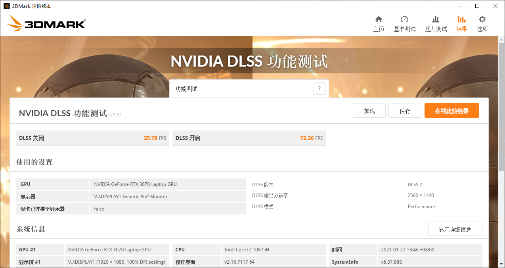The width and height of the screenshot is (505, 268).
Task: Click the 使用的设置 section heading
Action: [34, 162]
